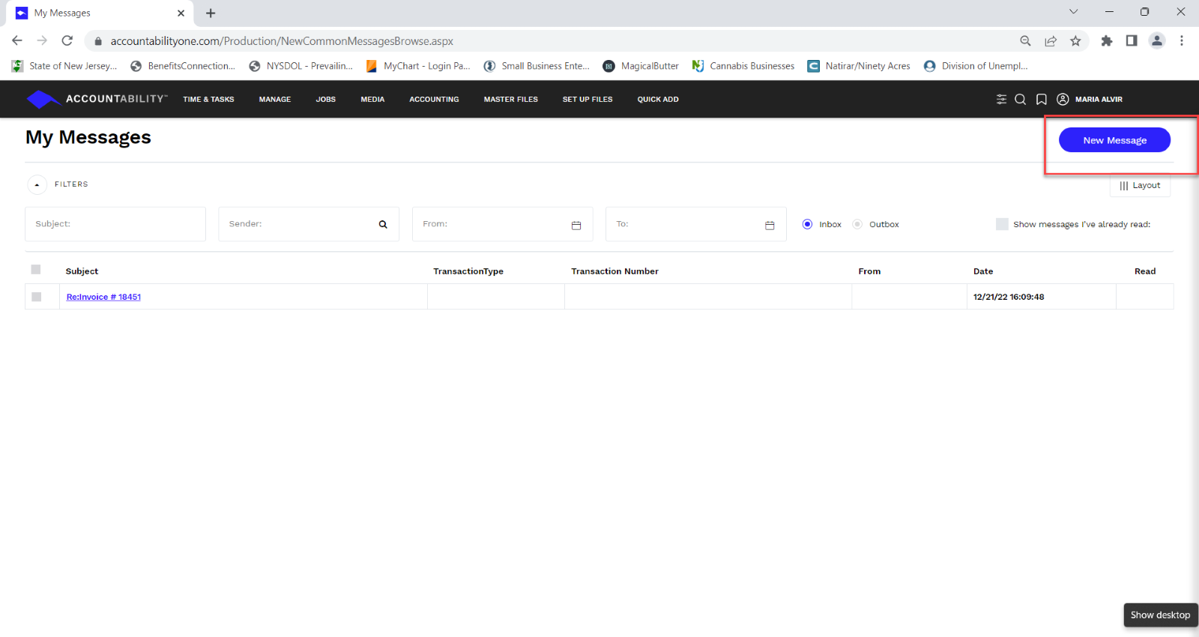1199x637 pixels.
Task: Click the New Message button
Action: pos(1114,140)
